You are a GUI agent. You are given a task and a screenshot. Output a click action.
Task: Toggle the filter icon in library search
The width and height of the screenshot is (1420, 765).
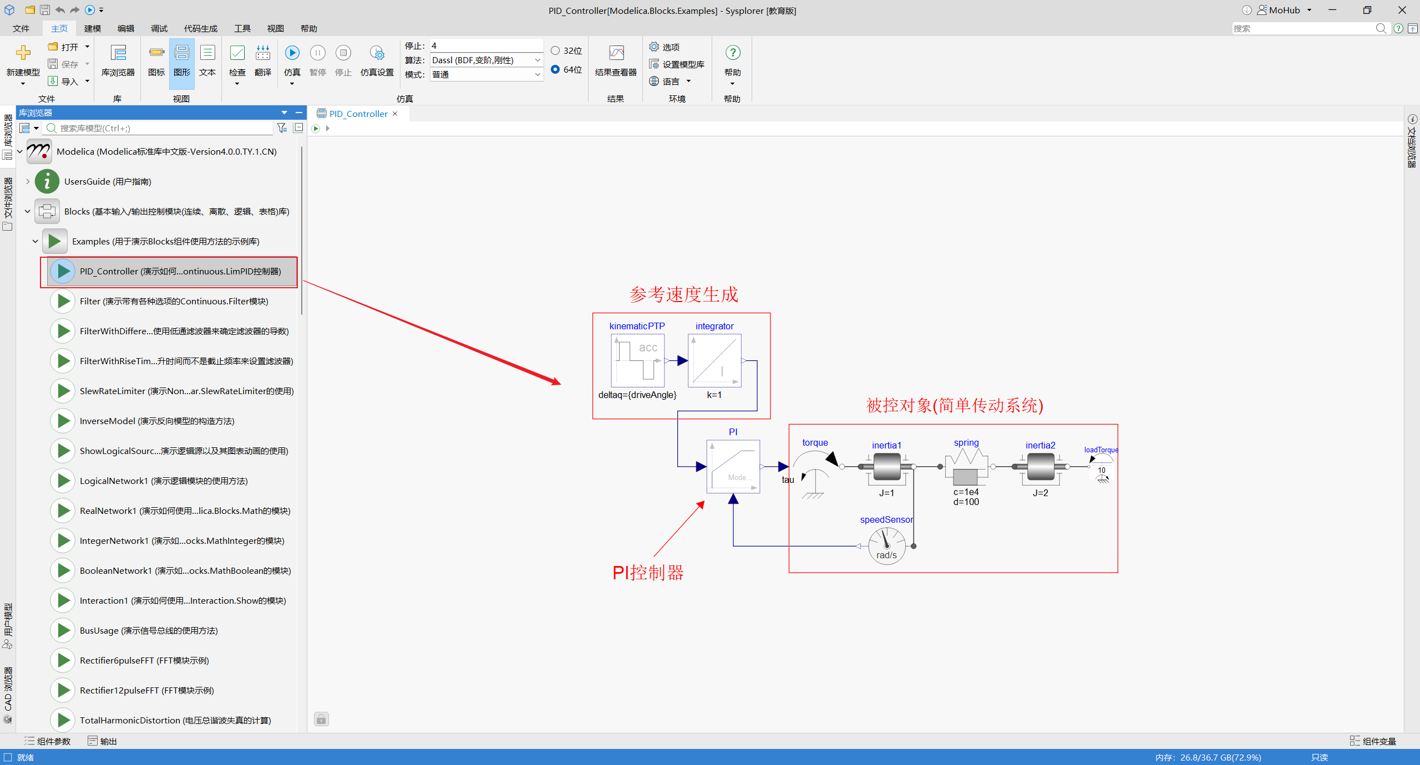282,128
